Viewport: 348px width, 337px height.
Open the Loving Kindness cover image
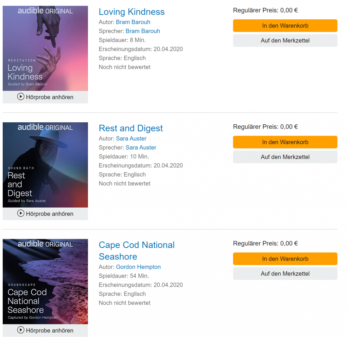[x=45, y=48]
